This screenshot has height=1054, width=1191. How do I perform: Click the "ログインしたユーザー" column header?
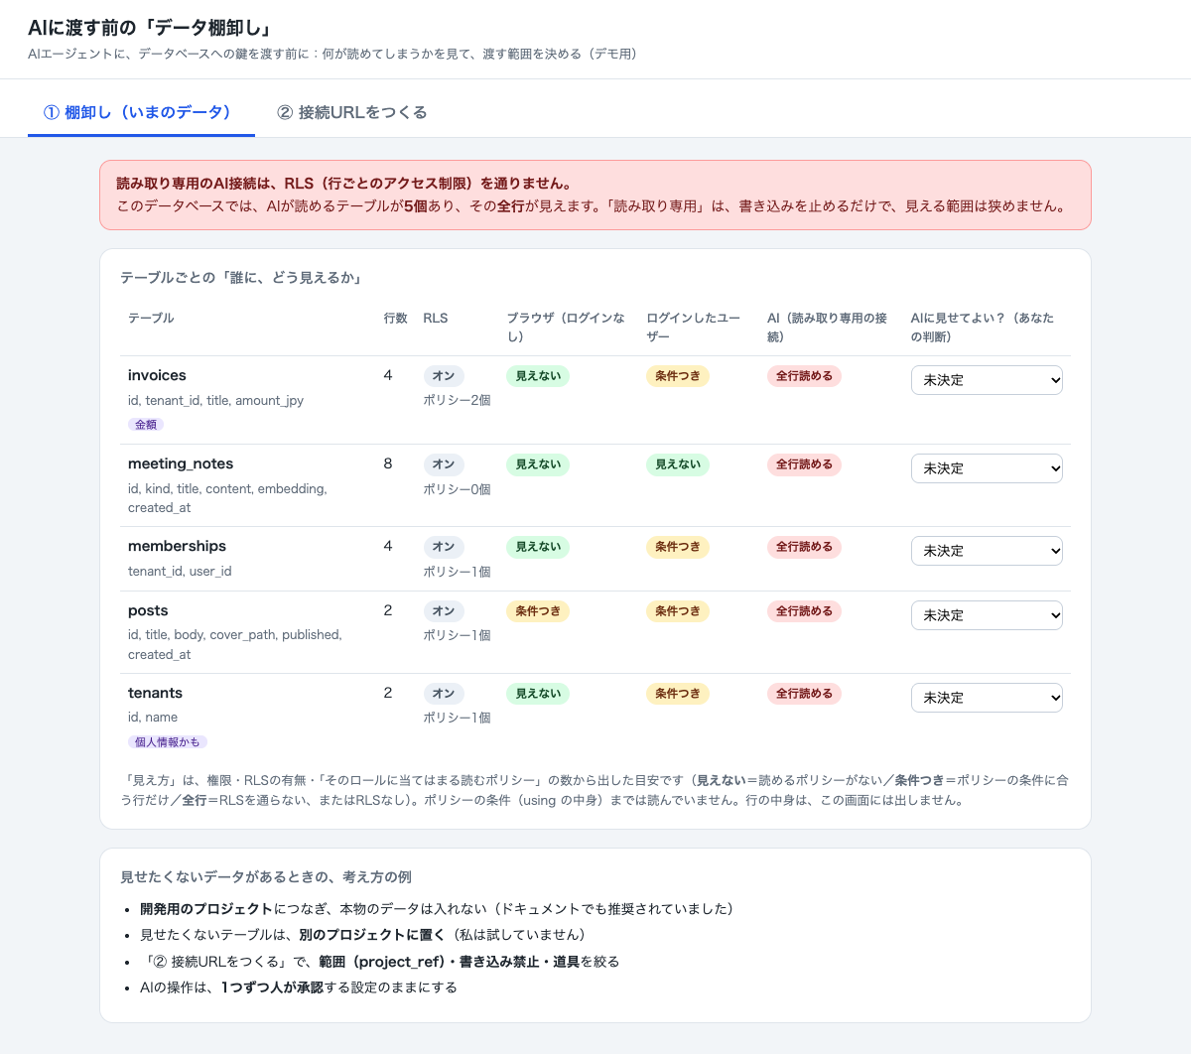[693, 328]
